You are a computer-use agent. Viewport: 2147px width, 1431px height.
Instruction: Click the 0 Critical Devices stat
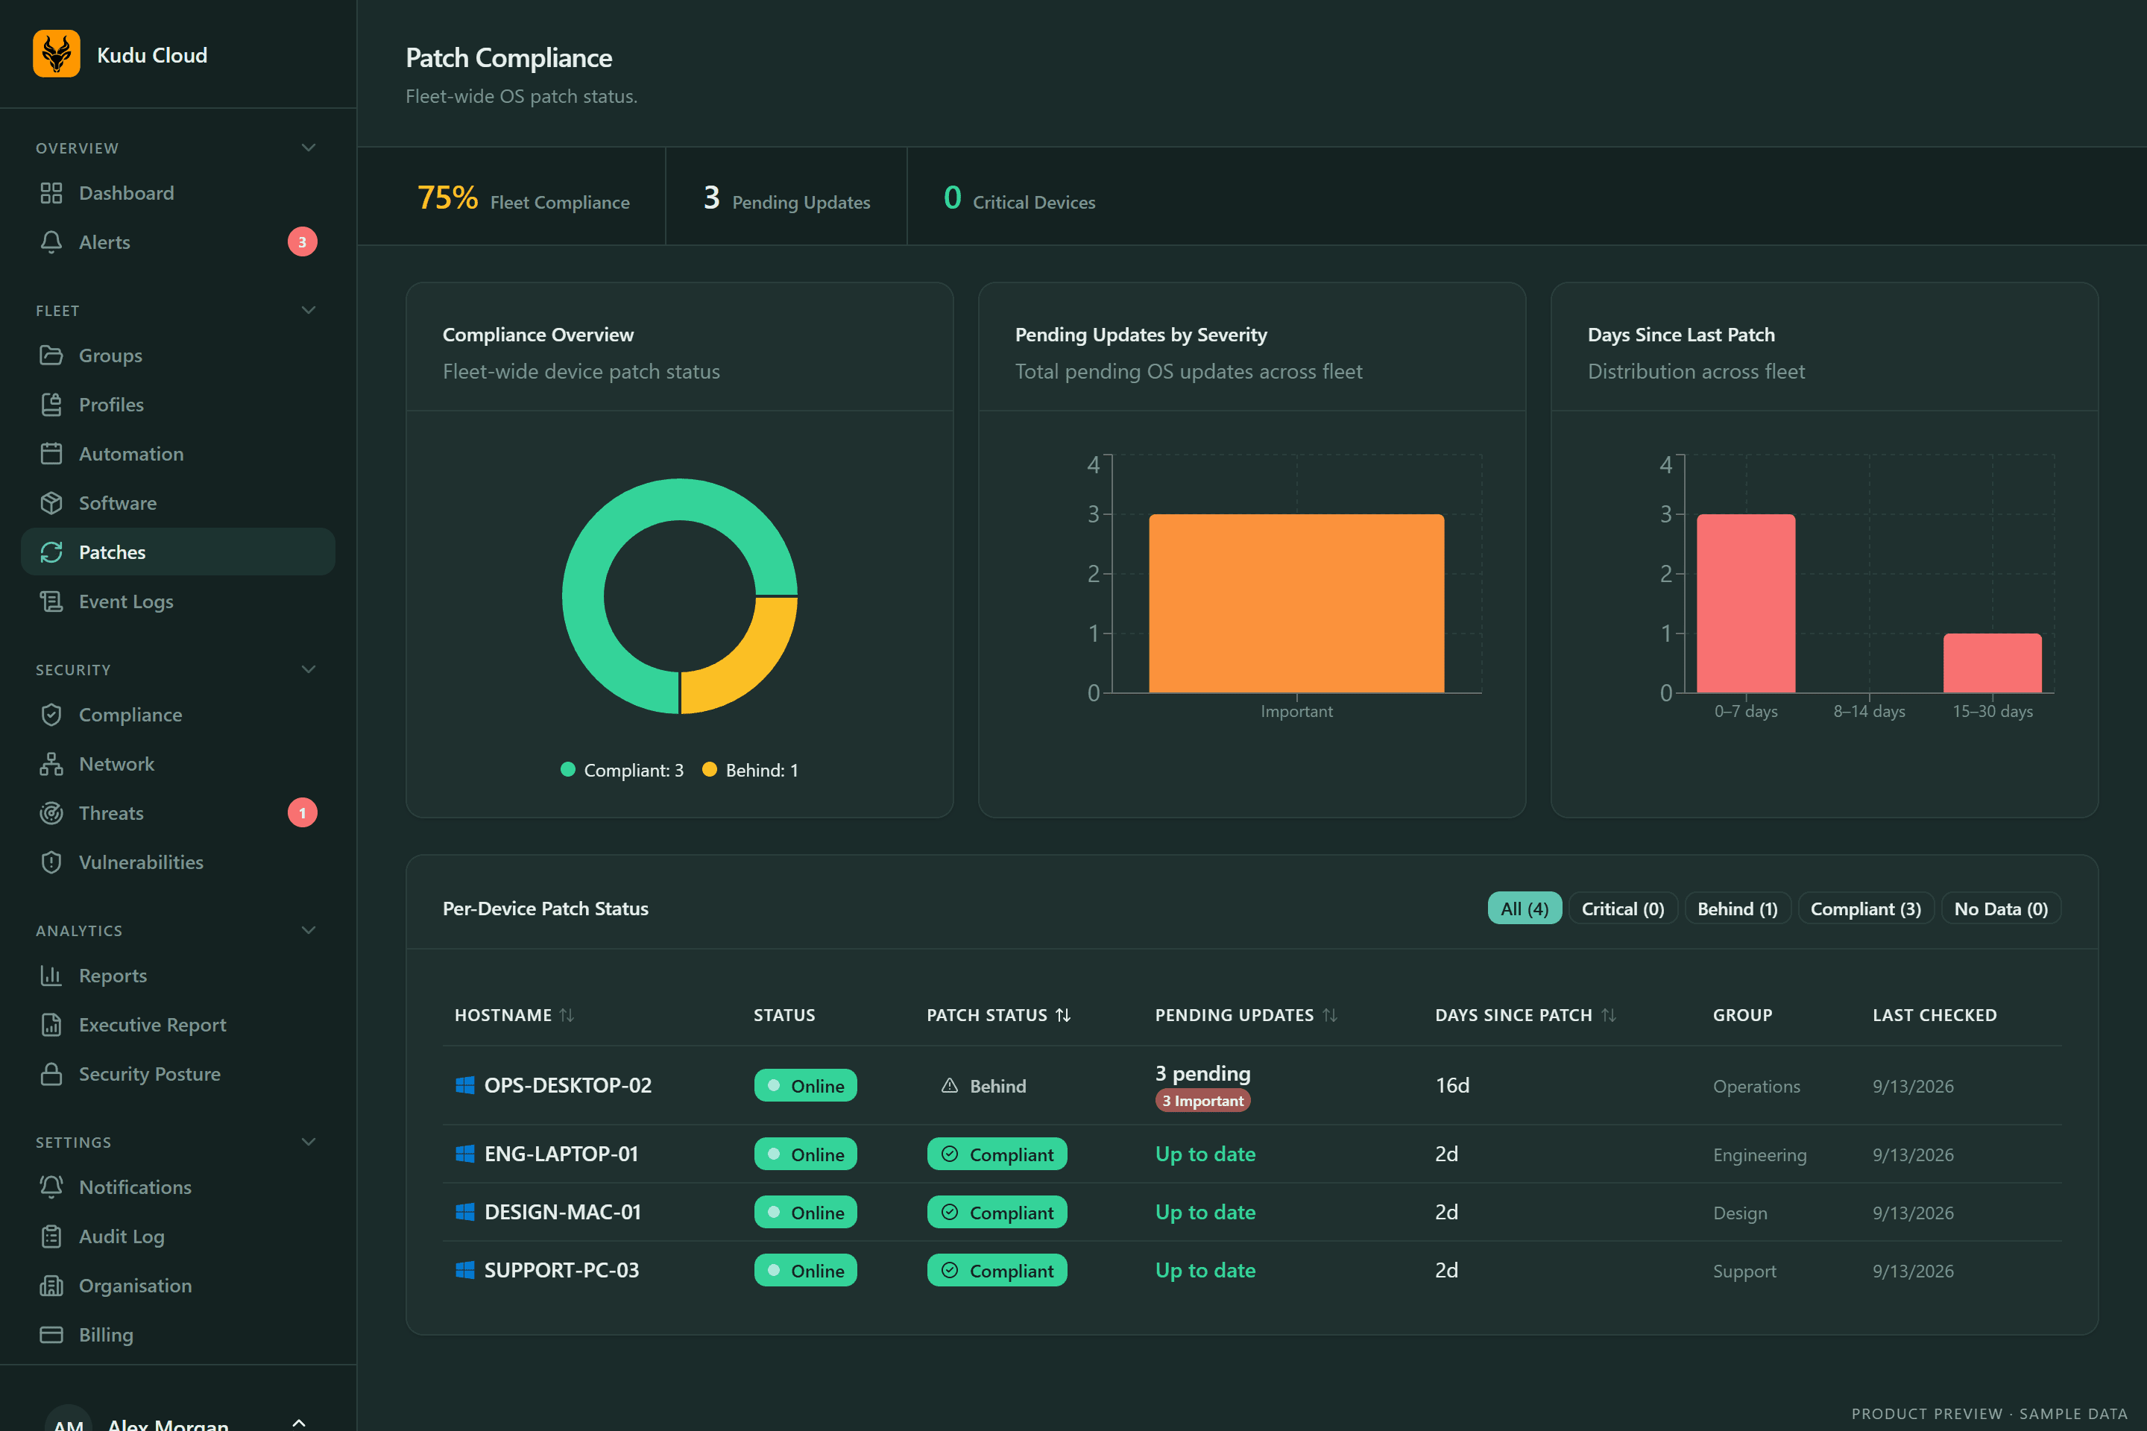[1019, 198]
